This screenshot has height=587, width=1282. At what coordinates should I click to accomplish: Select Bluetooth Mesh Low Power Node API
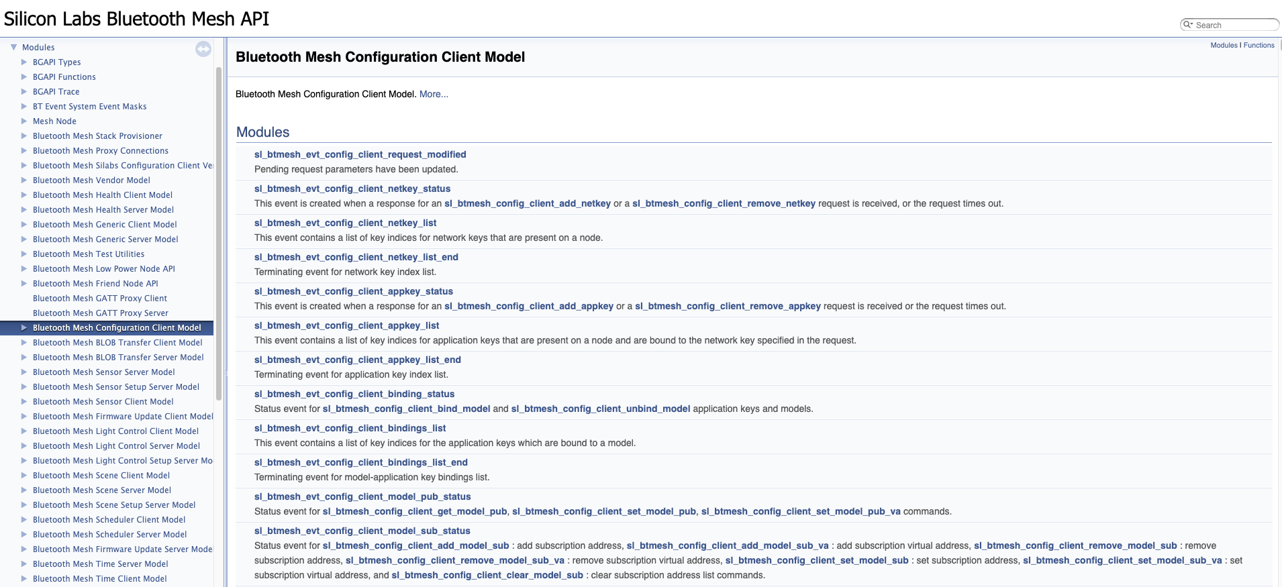(x=104, y=268)
